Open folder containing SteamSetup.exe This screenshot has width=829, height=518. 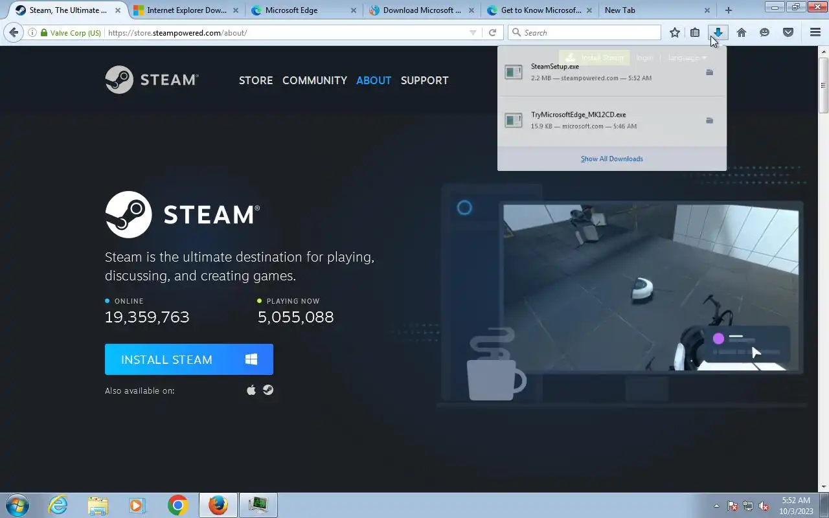[709, 72]
